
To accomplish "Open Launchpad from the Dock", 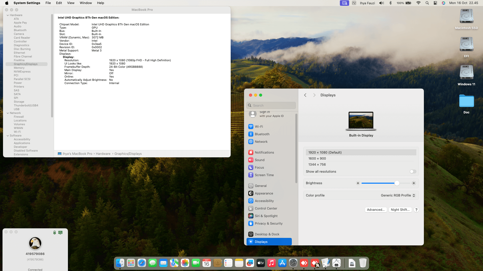I will click(131, 263).
